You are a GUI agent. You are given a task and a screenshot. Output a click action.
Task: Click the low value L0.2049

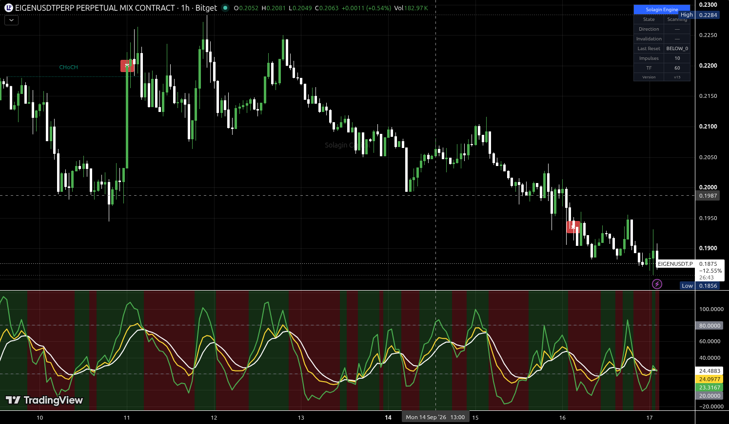click(x=300, y=8)
